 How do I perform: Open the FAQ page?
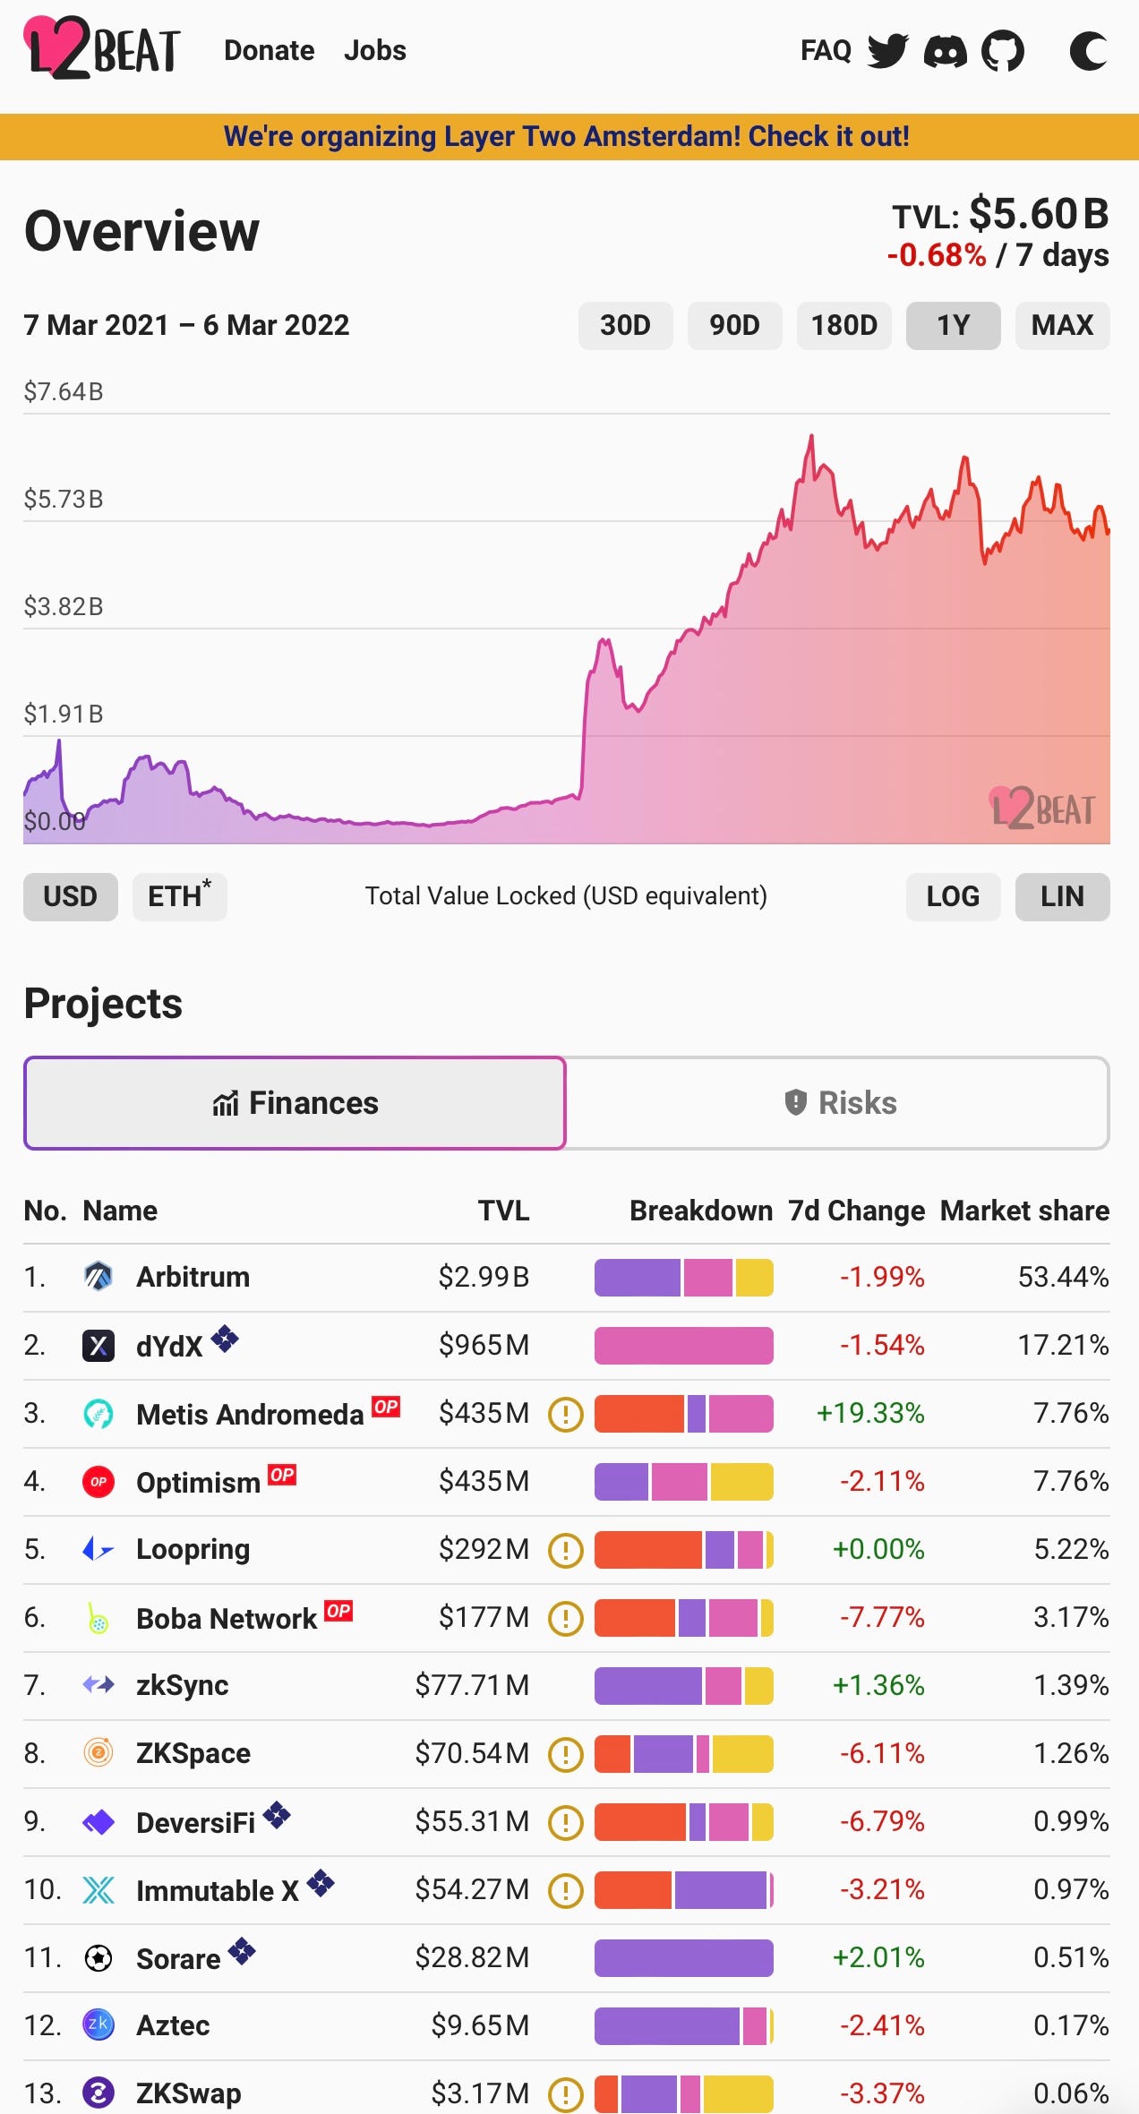[826, 50]
